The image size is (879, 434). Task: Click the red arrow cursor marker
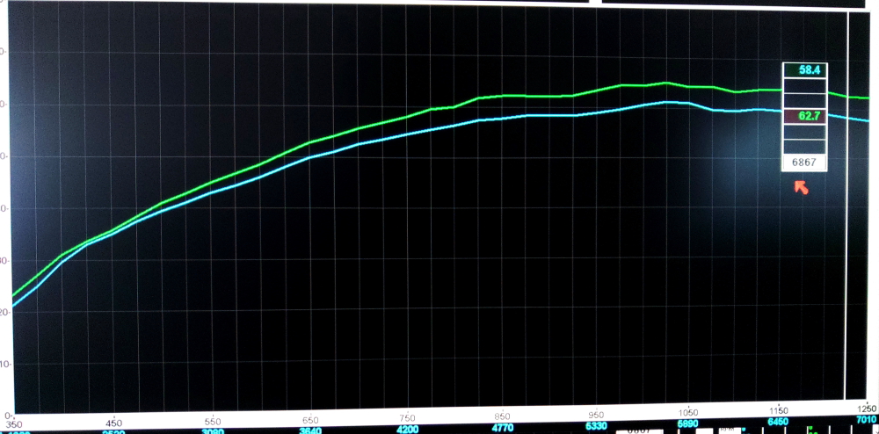[x=801, y=186]
